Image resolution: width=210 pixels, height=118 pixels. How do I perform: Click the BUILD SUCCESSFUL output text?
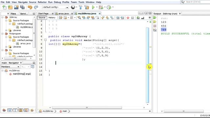(x=185, y=33)
